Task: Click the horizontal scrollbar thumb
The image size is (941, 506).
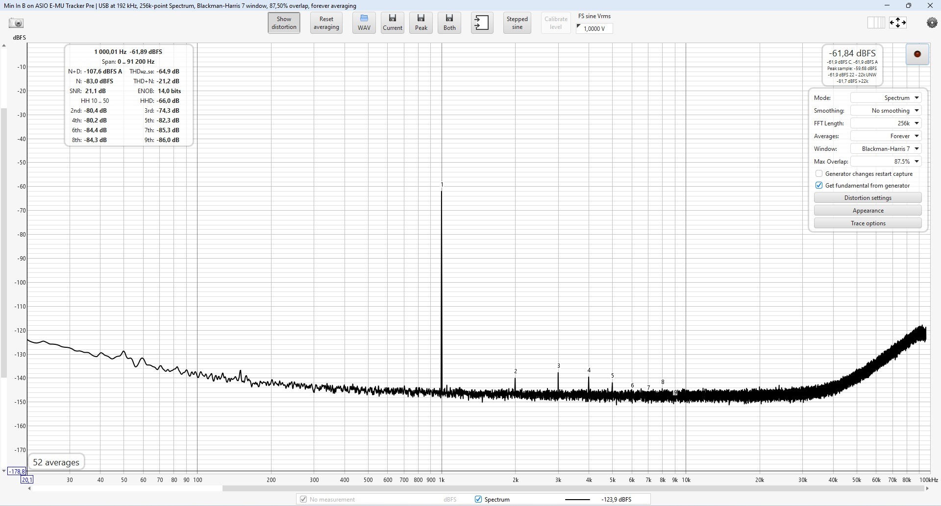Action: click(572, 488)
